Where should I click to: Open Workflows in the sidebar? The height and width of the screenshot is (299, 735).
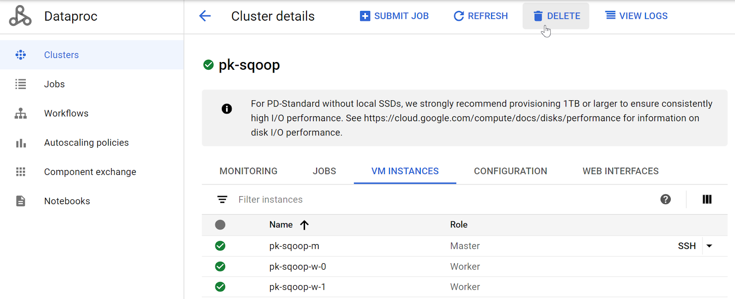tap(92, 113)
